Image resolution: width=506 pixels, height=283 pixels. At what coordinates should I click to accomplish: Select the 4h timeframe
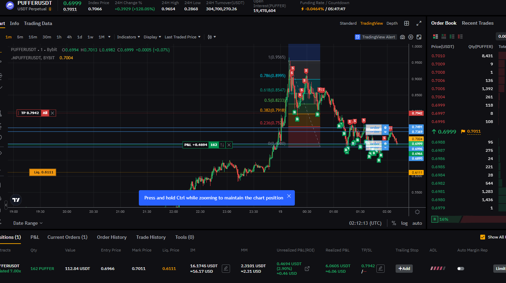coord(69,37)
